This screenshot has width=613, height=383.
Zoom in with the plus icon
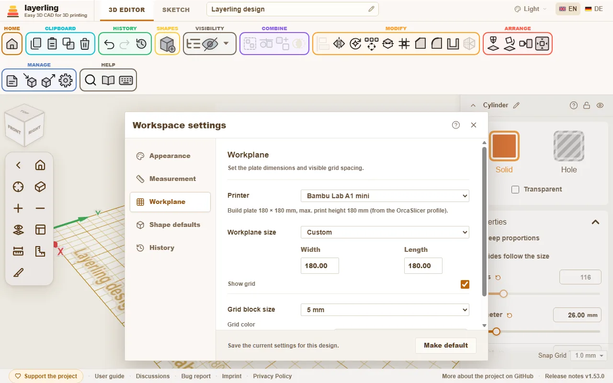[x=18, y=208]
